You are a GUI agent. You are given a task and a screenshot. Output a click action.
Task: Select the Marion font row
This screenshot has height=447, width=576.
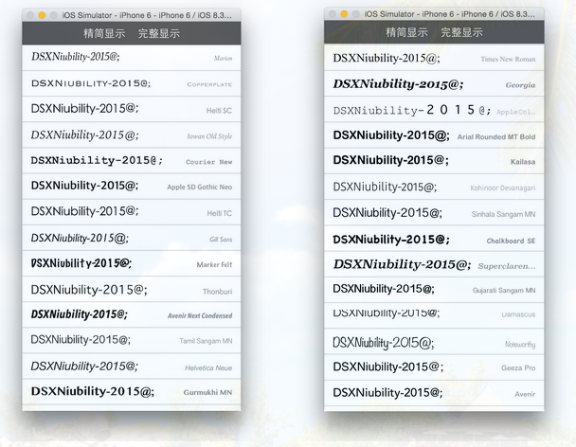(131, 58)
